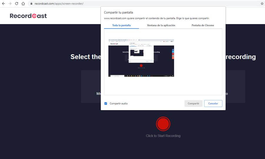Click the browser forward arrow
The height and width of the screenshot is (159, 265).
point(10,4)
